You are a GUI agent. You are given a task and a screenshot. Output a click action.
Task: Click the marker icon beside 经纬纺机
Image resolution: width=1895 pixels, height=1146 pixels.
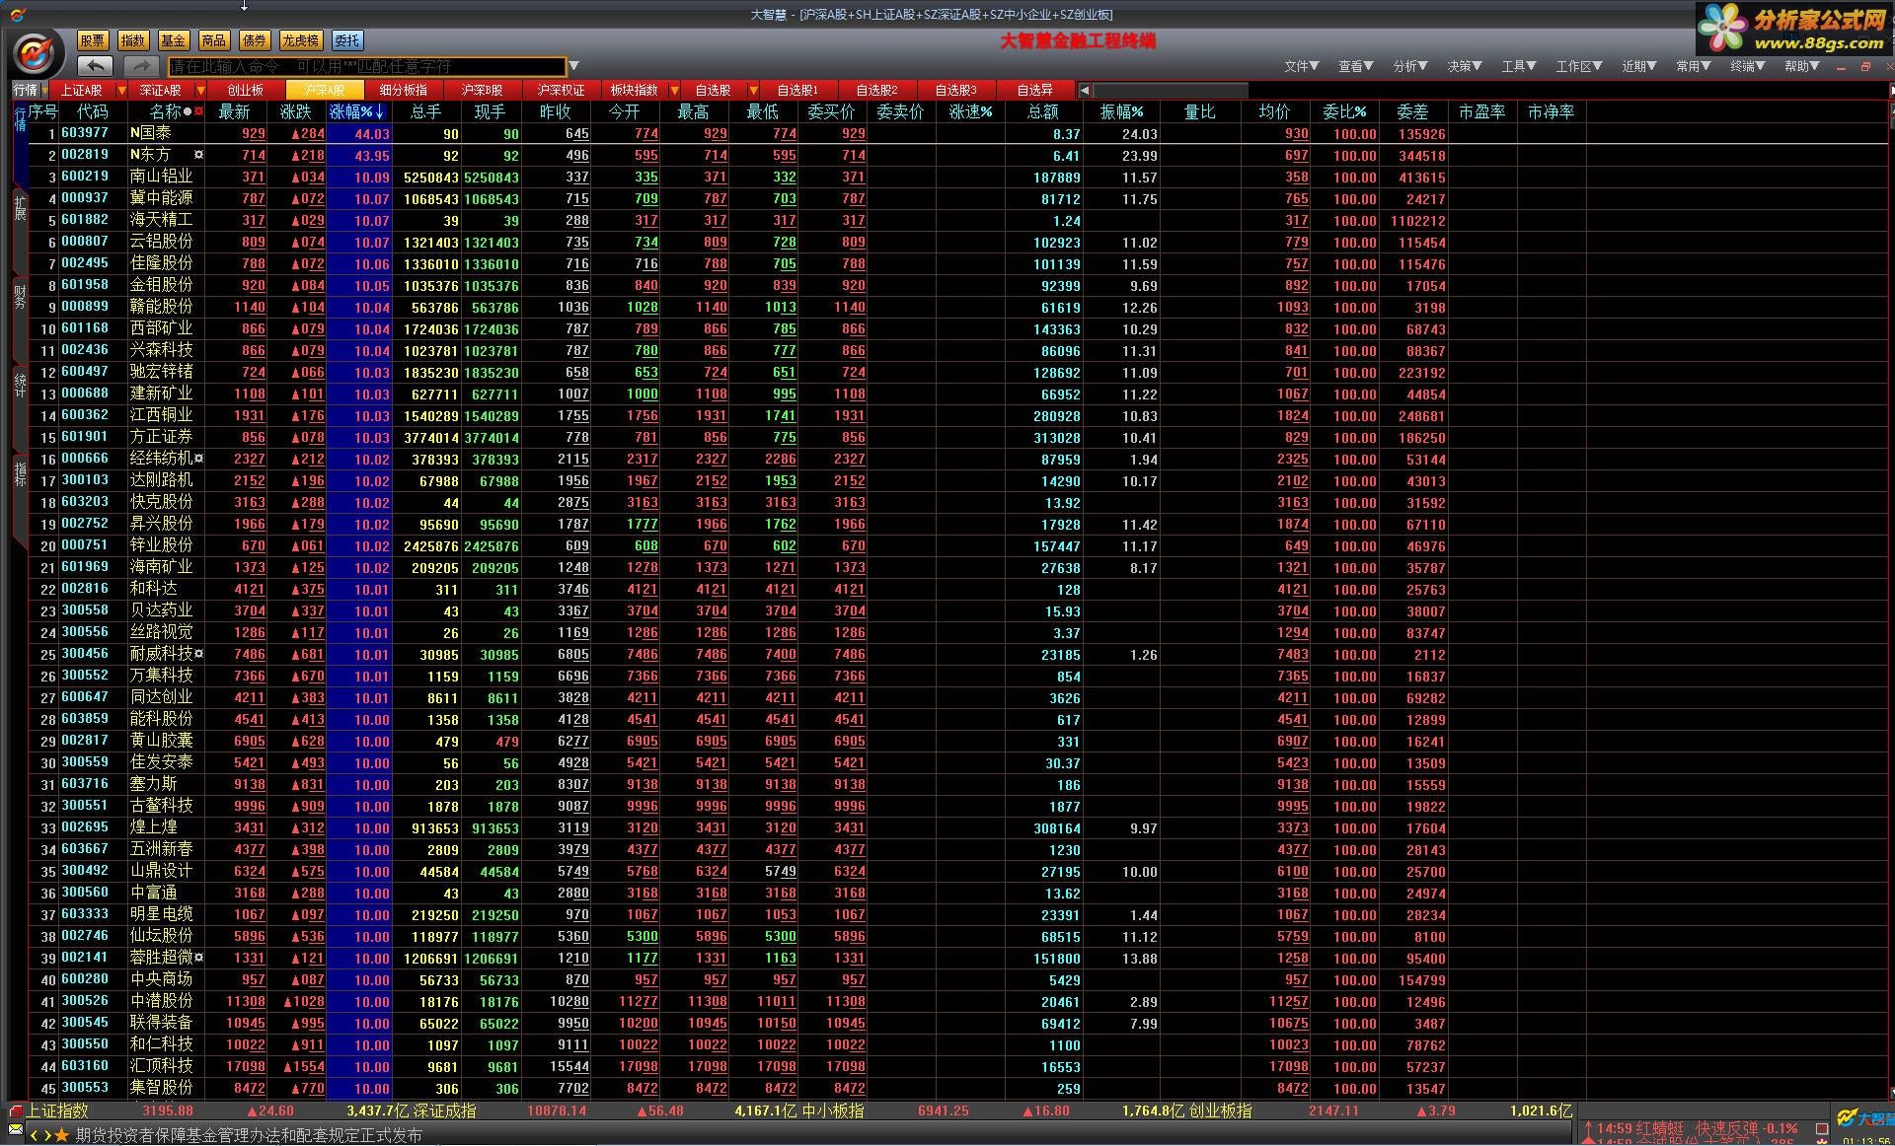[x=198, y=459]
